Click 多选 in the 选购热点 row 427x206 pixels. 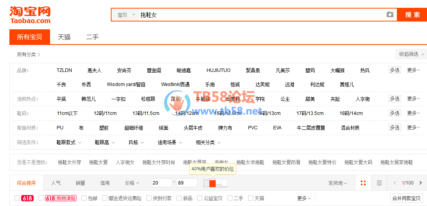tap(395, 99)
